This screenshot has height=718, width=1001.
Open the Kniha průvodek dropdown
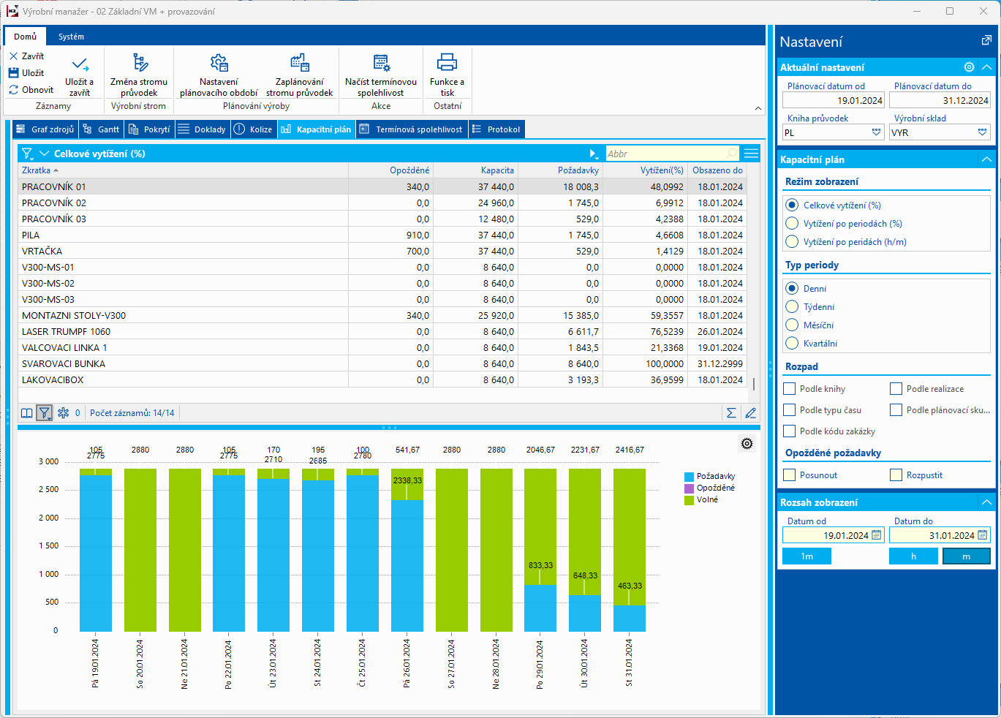point(877,132)
